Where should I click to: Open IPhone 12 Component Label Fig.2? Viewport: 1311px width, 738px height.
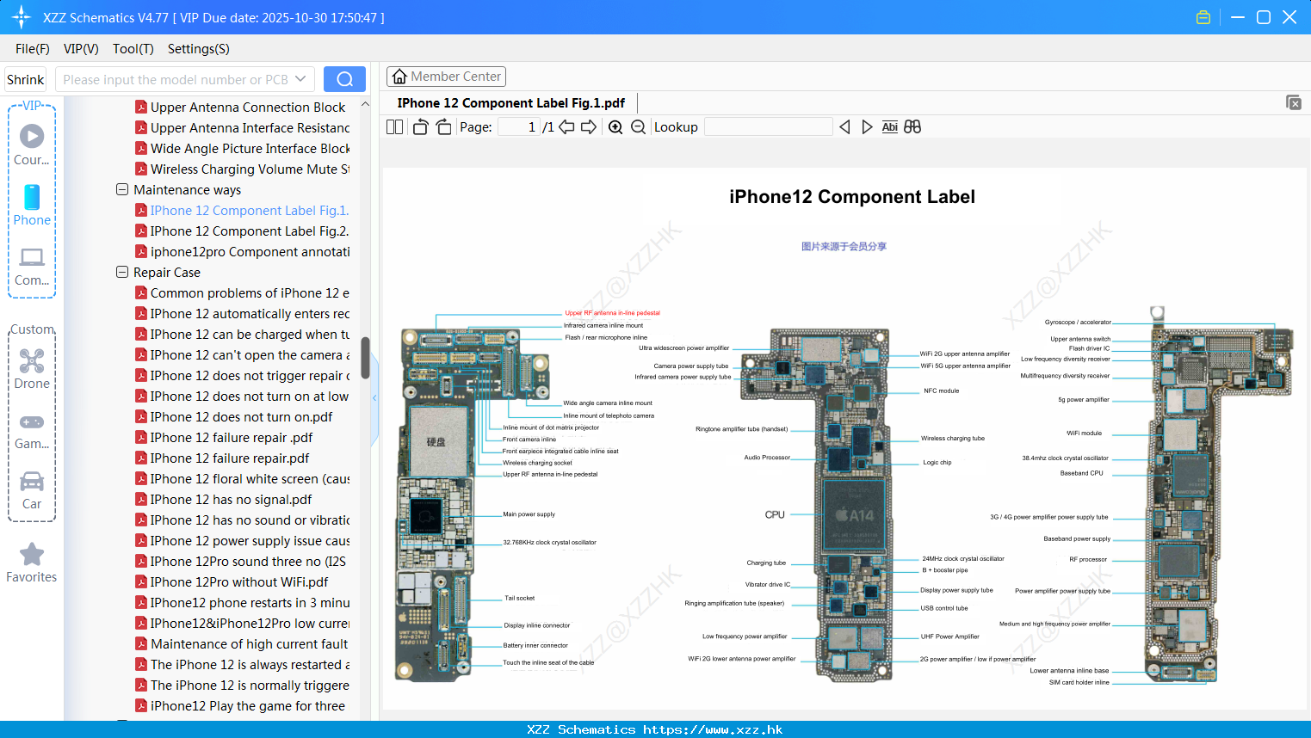(242, 231)
